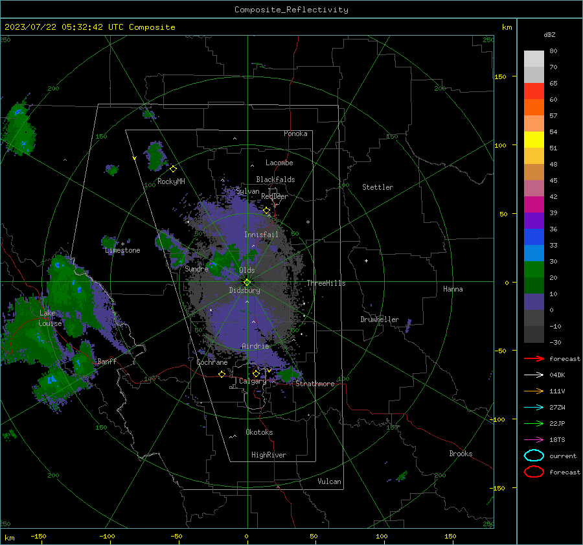This screenshot has width=583, height=545.
Task: Click the Okotoks city label
Action: (259, 432)
